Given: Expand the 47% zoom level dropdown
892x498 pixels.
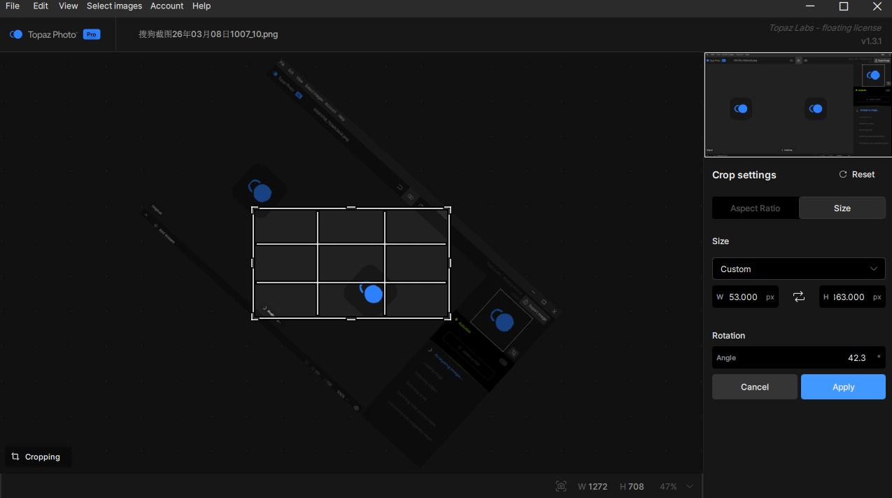Looking at the screenshot, I should click(690, 486).
